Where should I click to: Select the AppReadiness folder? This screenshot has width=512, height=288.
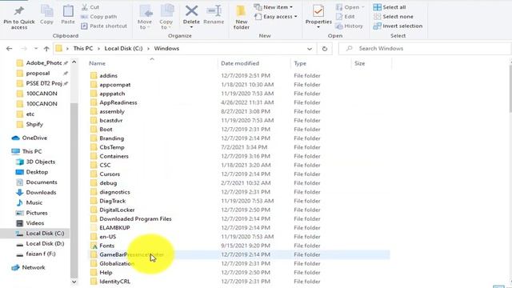[x=114, y=102]
